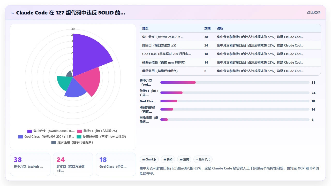
Task: Toggle the teal 硬编码依赖 legend swatch
Action: 79,137
